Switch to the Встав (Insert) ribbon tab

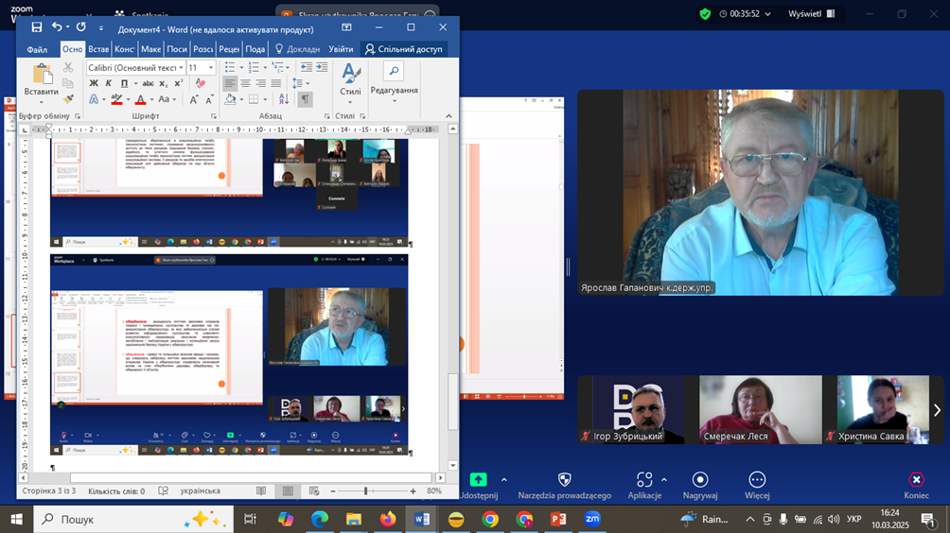98,49
